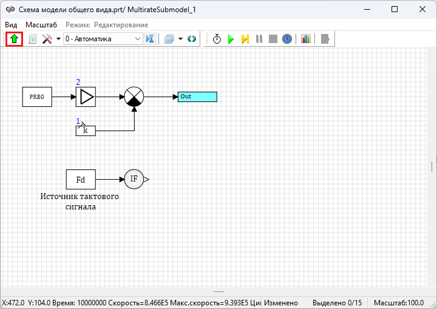Expand the stacked windows dropdown arrow
This screenshot has width=437, height=309.
[181, 39]
